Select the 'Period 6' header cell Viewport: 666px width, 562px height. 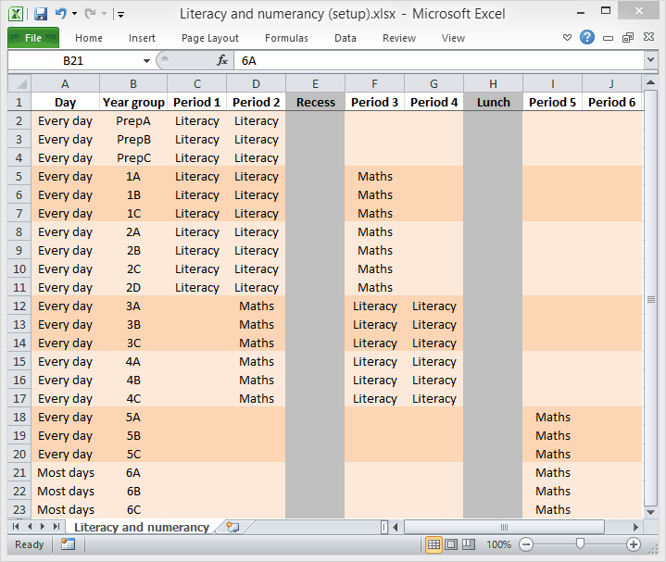tap(611, 102)
